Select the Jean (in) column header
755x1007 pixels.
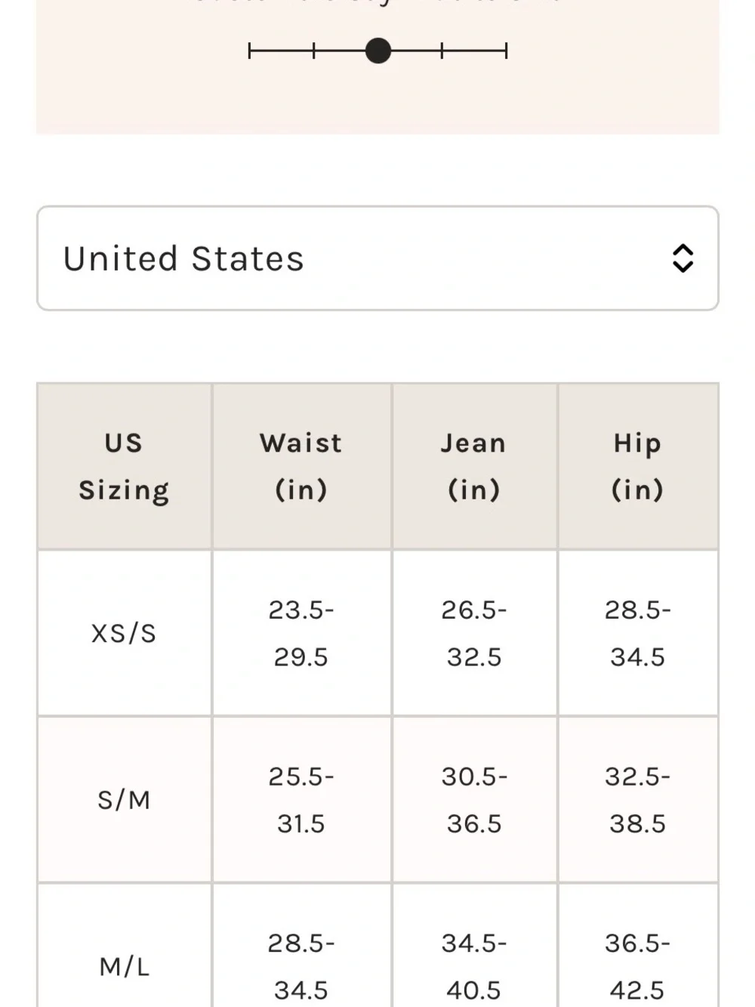(x=474, y=466)
